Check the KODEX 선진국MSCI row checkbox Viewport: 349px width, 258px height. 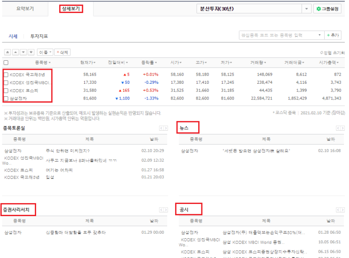pyautogui.click(x=6, y=82)
